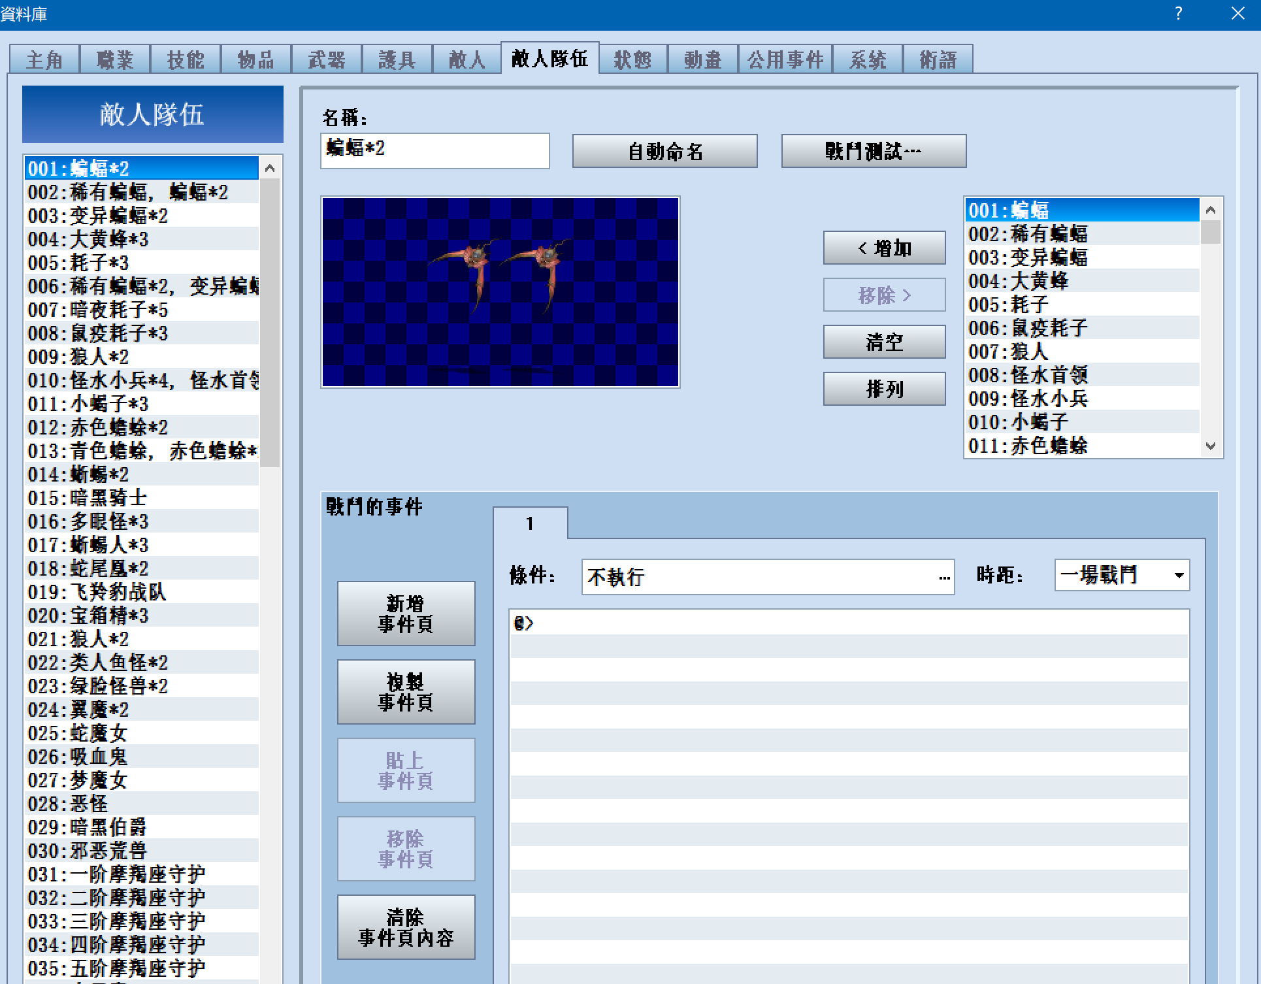Open the condition ellipsis button

point(944,577)
